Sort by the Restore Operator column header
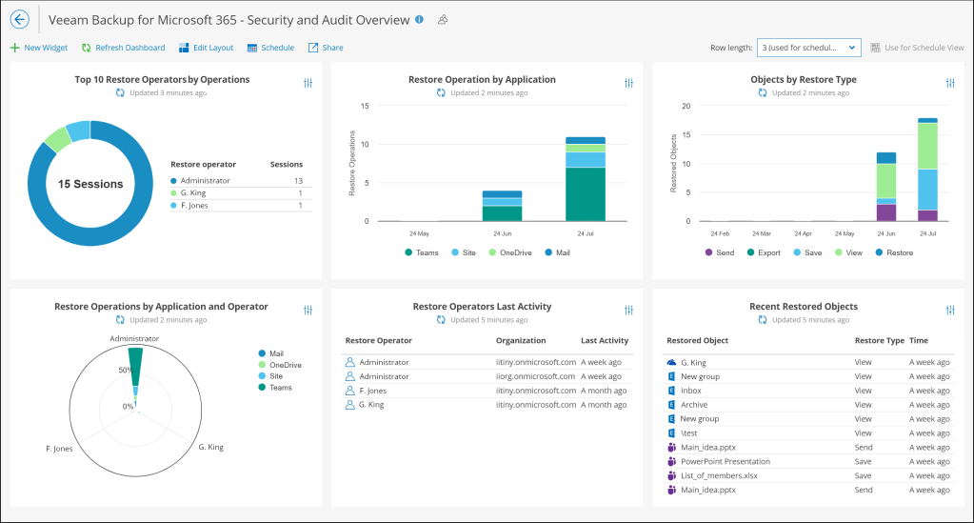This screenshot has height=523, width=974. 378,340
